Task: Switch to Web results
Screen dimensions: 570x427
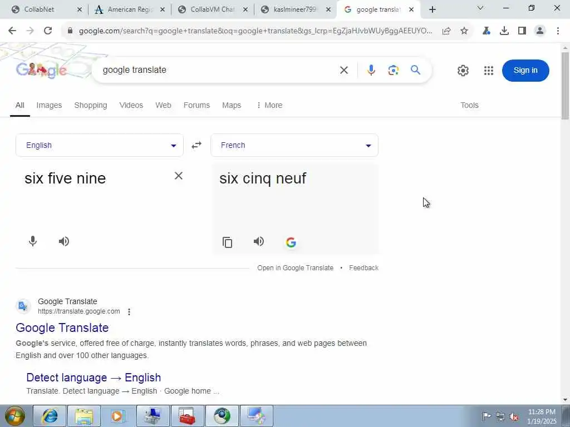Action: (x=163, y=105)
